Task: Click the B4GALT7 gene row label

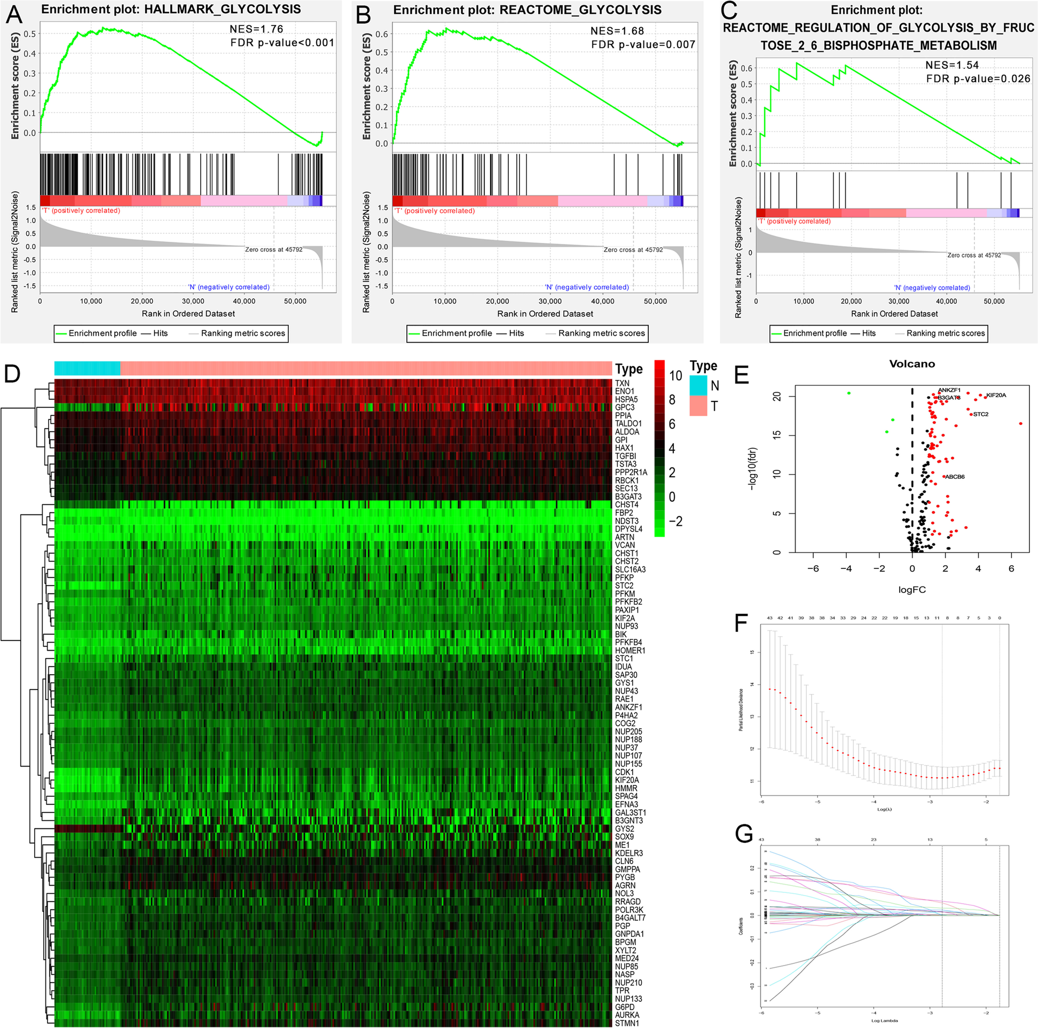Action: tap(630, 918)
